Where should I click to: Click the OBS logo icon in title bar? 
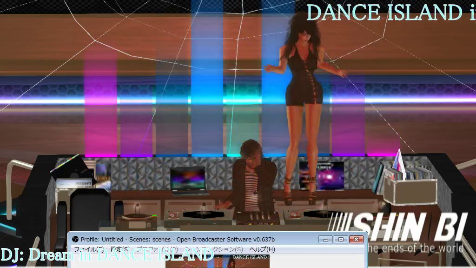point(75,240)
